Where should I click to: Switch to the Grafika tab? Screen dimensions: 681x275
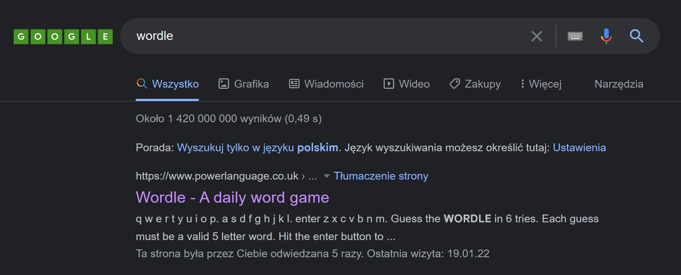click(x=243, y=84)
